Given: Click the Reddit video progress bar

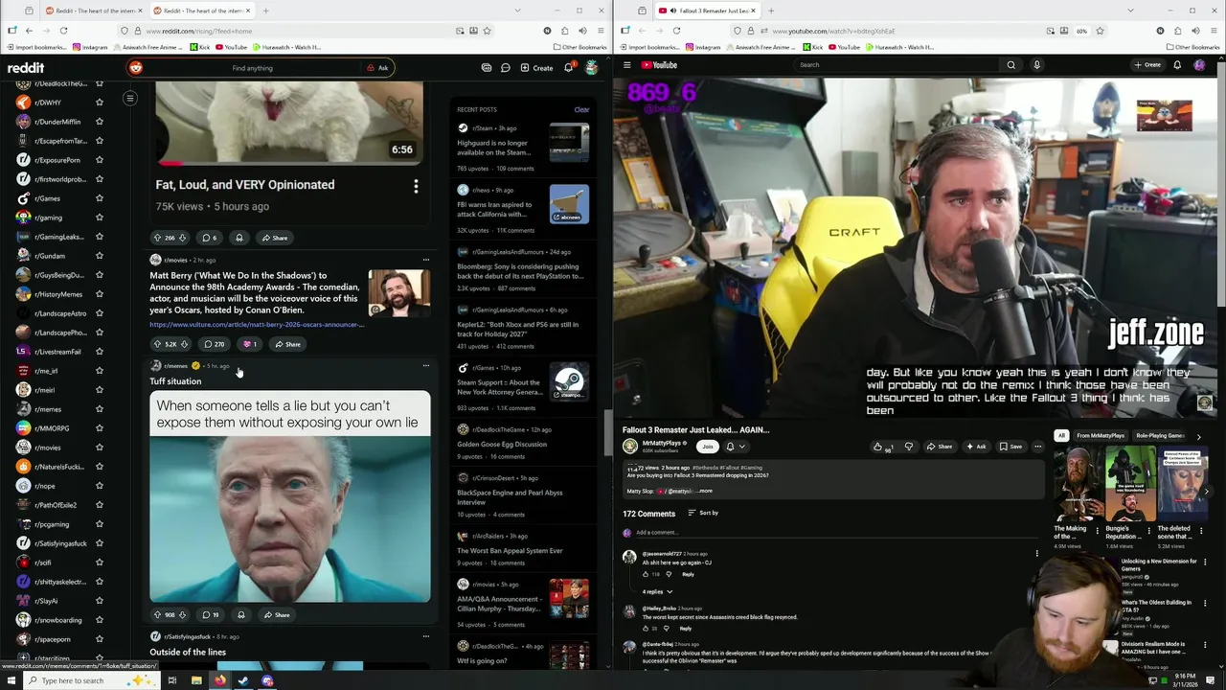Looking at the screenshot, I should [289, 162].
